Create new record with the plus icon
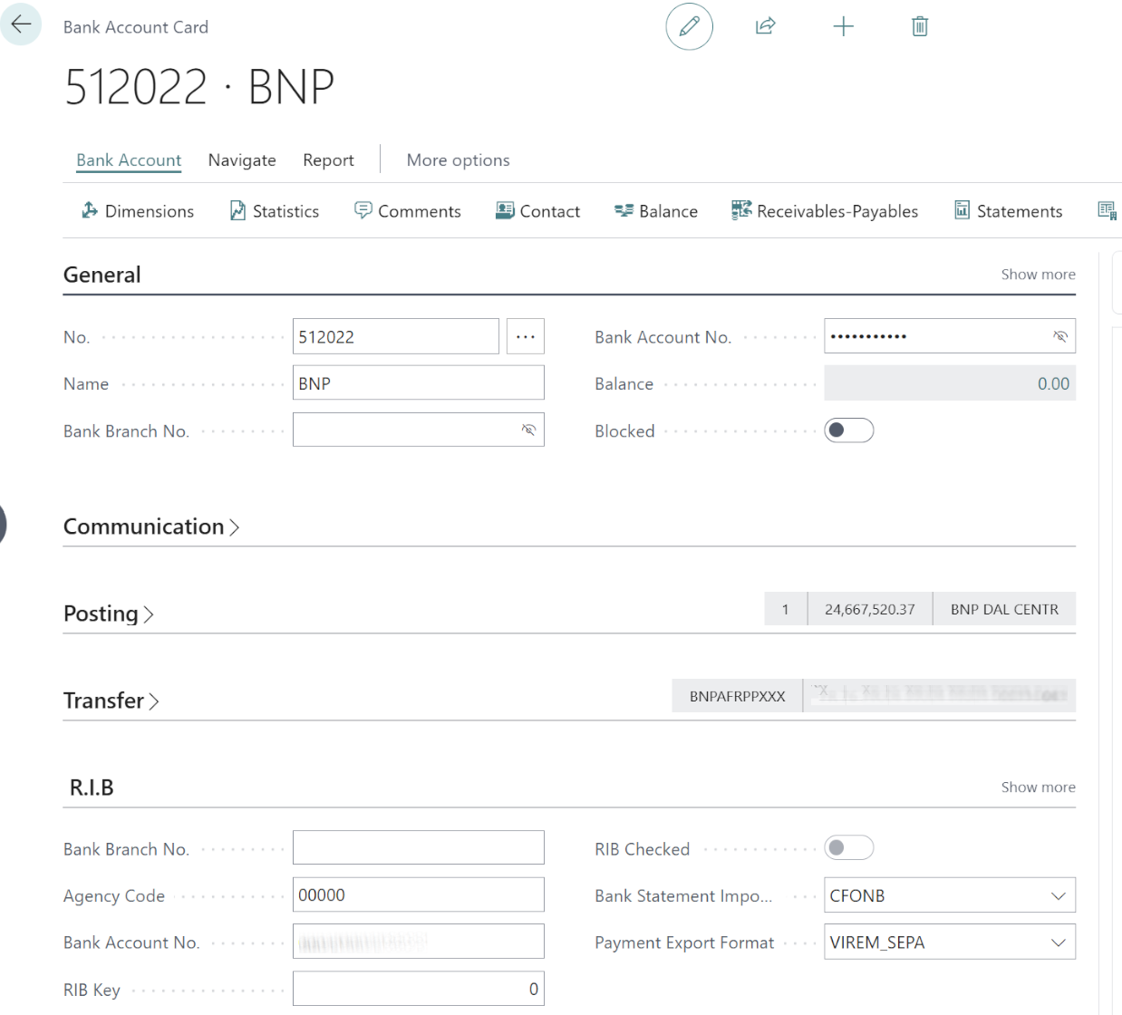This screenshot has height=1015, width=1122. (x=843, y=26)
